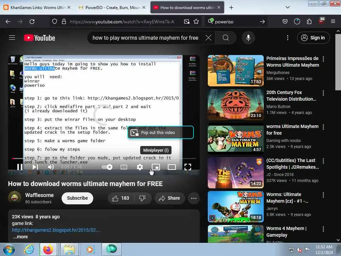The width and height of the screenshot is (341, 256).
Task: Sign in to YouTube
Action: tap(313, 38)
